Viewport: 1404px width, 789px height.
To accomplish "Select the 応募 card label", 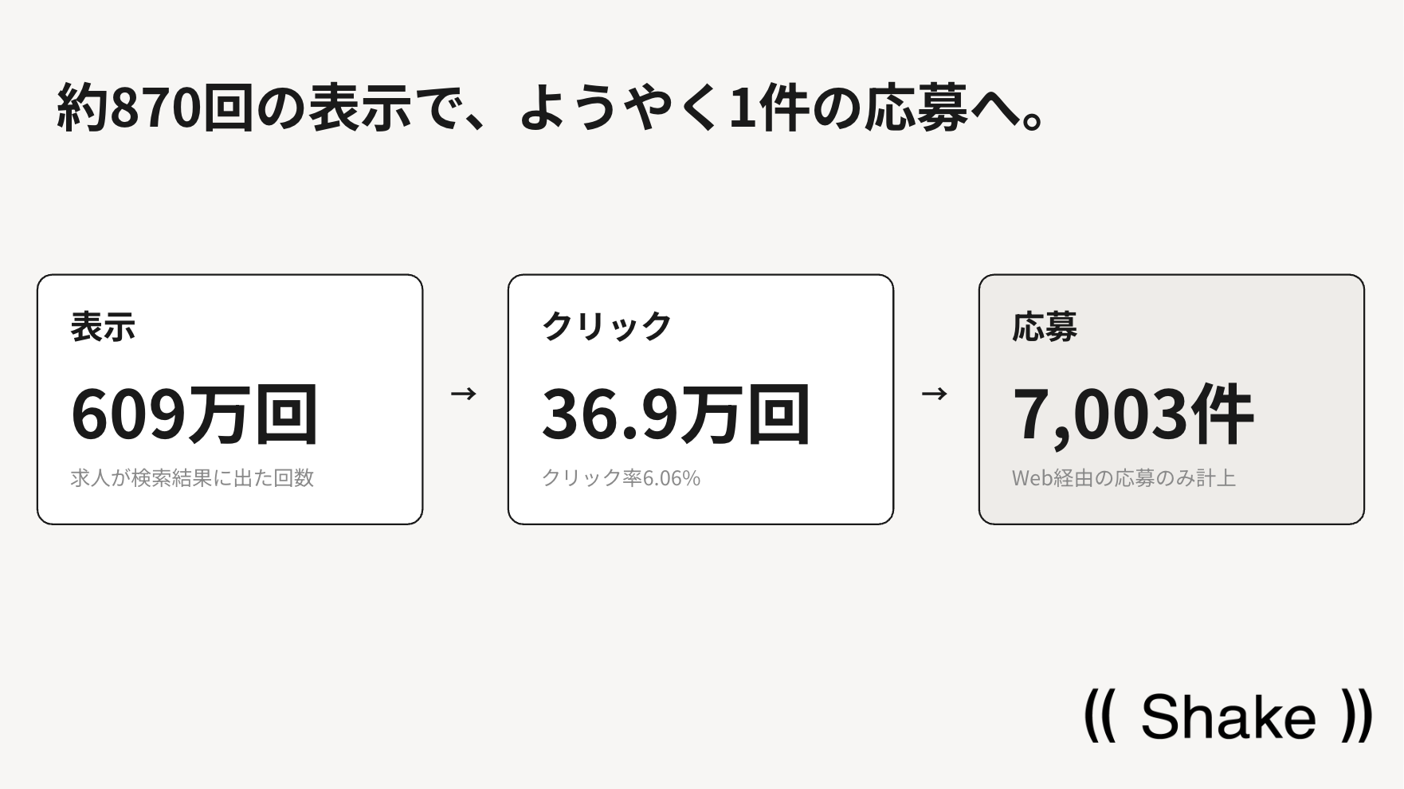I will pyautogui.click(x=1045, y=327).
